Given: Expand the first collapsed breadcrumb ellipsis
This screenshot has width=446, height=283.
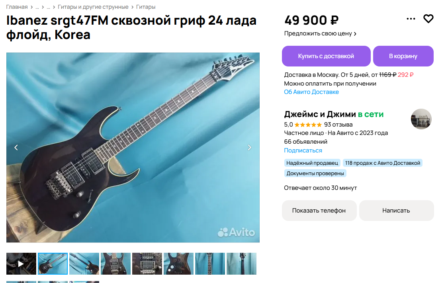Looking at the screenshot, I should [37, 7].
